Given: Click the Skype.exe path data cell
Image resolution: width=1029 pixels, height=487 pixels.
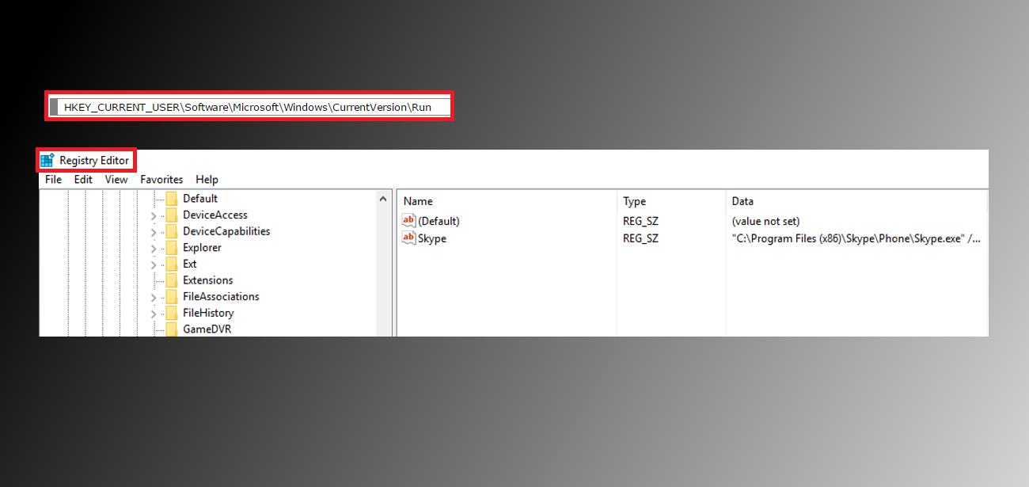Looking at the screenshot, I should [856, 238].
